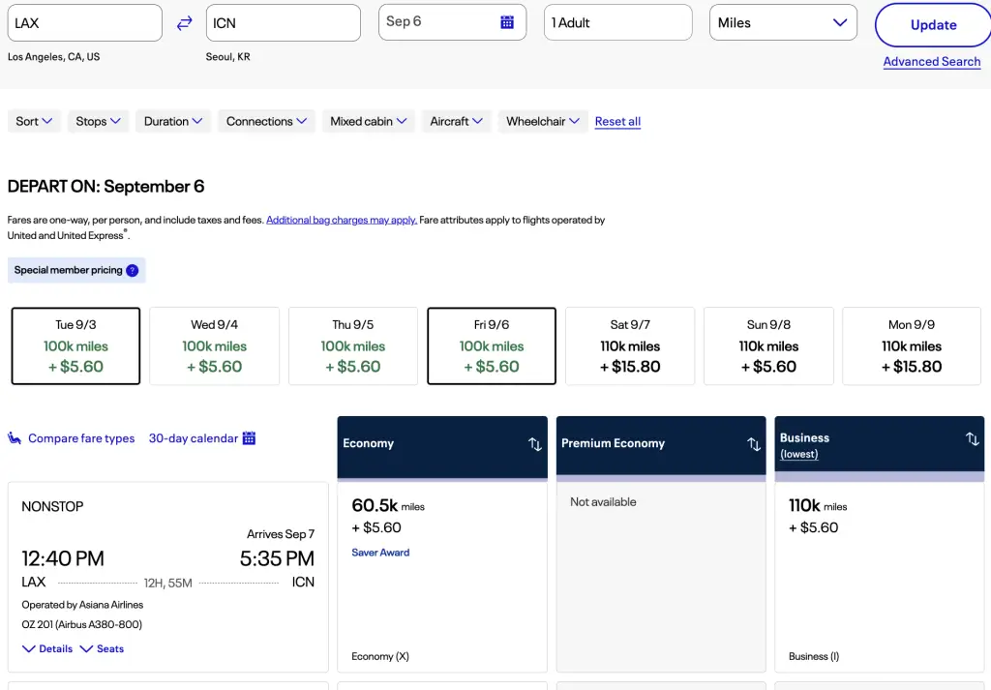The image size is (991, 690).
Task: Click the Special member pricing info icon
Action: pyautogui.click(x=133, y=270)
